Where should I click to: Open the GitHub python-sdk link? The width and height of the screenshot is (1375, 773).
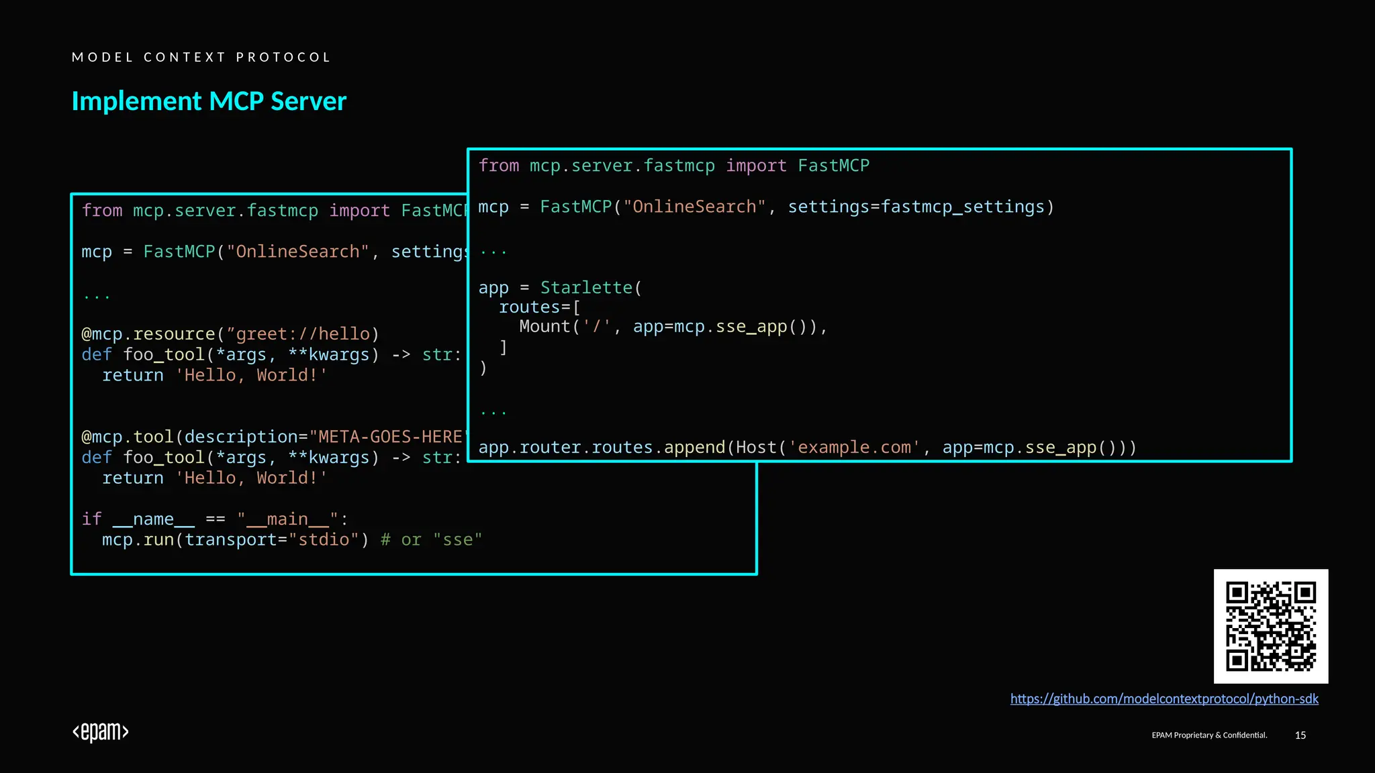(x=1164, y=699)
